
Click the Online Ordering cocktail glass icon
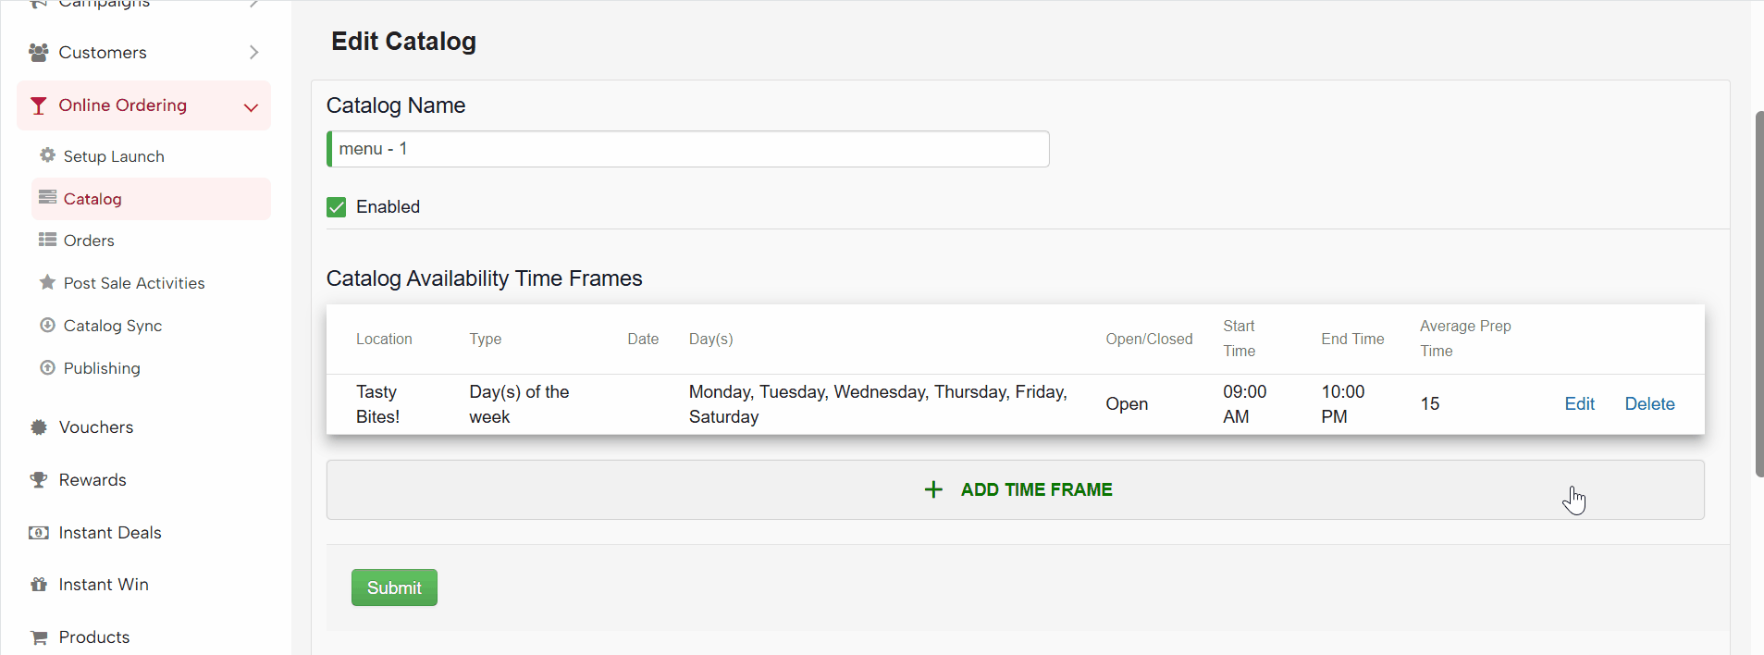pyautogui.click(x=38, y=105)
